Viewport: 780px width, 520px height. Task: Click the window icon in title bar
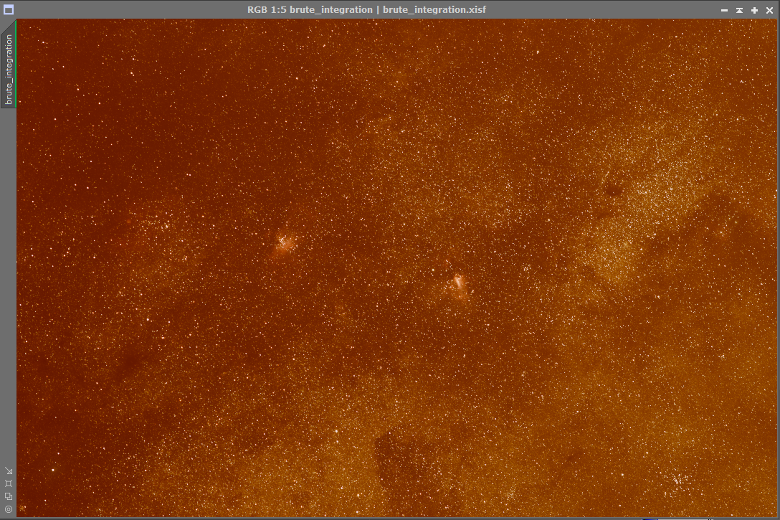click(x=9, y=9)
